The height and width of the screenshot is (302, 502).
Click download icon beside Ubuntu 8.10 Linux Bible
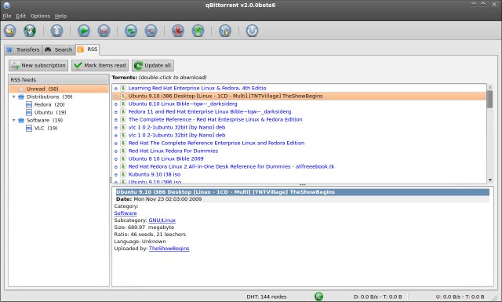click(123, 104)
